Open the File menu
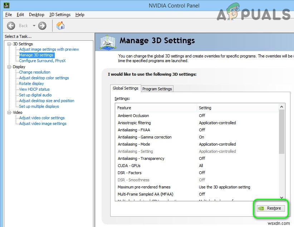294x227 pixels. click(9, 15)
